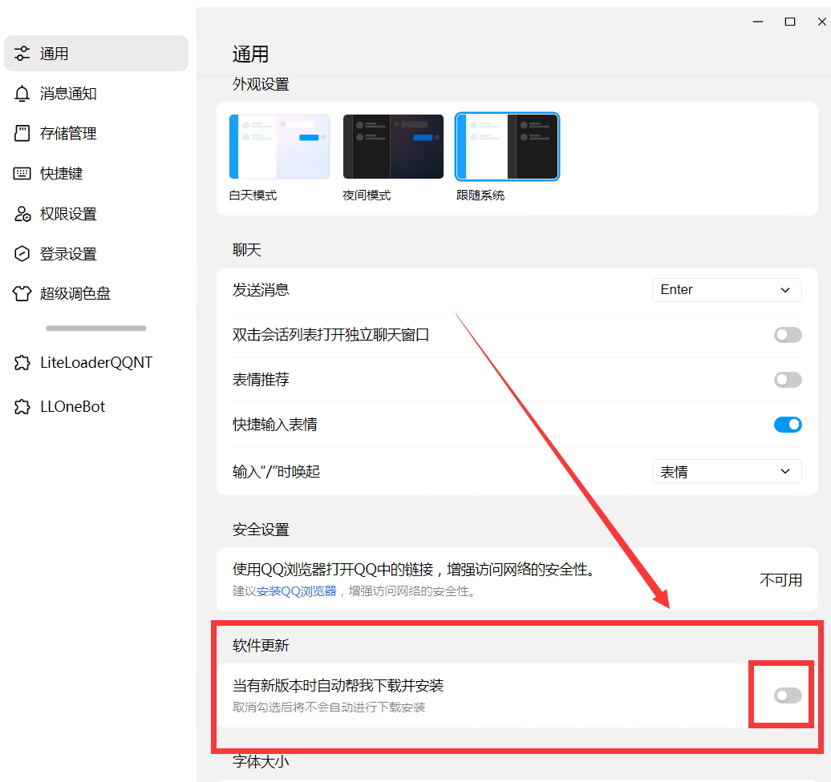Disable the 快捷输入表情 toggle

787,425
